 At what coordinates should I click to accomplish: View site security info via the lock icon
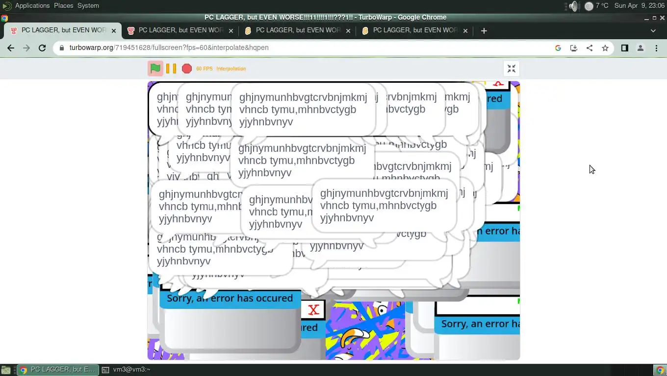62,48
